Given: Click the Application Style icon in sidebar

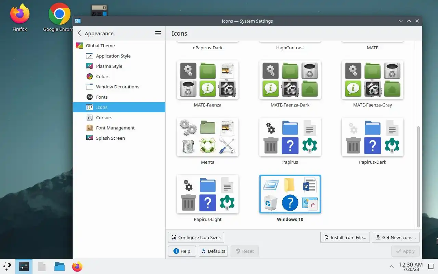Looking at the screenshot, I should pyautogui.click(x=90, y=56).
